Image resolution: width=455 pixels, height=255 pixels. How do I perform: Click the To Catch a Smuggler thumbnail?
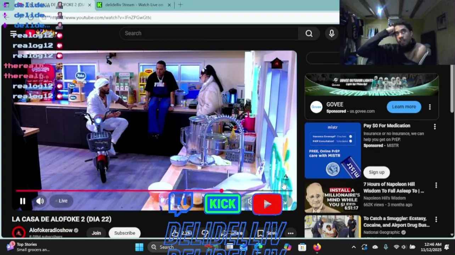[333, 226]
